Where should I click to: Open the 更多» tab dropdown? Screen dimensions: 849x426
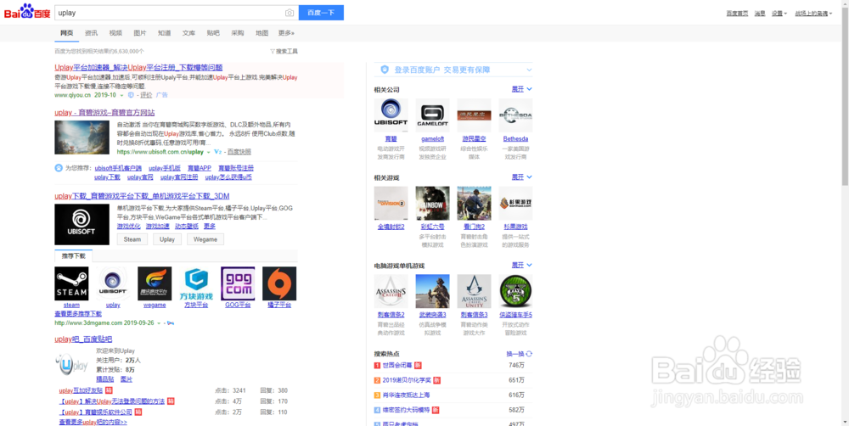click(x=286, y=33)
